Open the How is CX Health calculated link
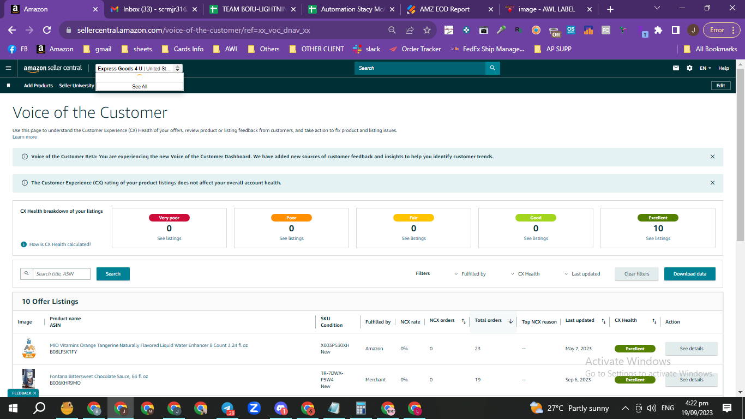This screenshot has height=419, width=745. (60, 244)
